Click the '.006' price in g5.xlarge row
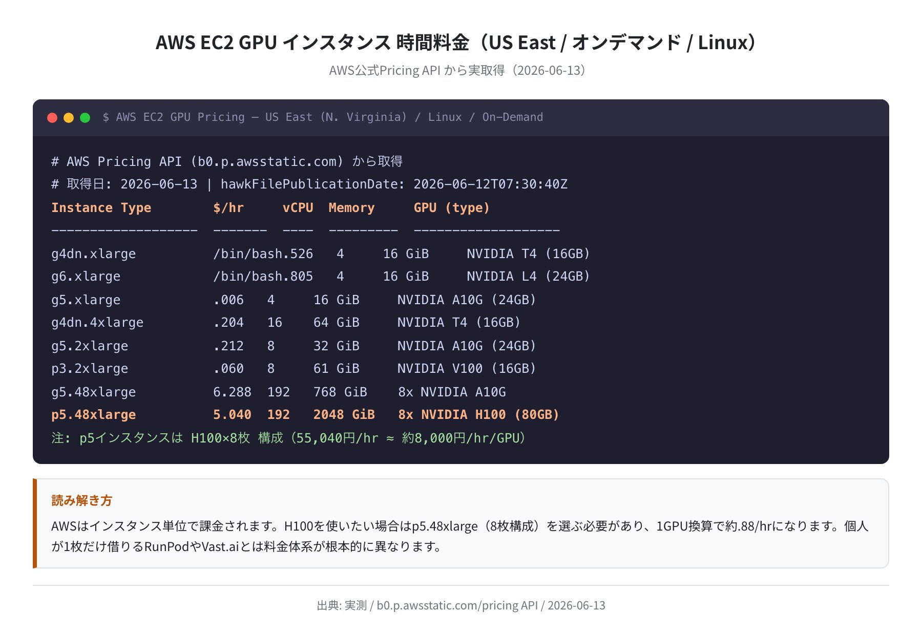Screen dimensions: 922x633 (228, 300)
